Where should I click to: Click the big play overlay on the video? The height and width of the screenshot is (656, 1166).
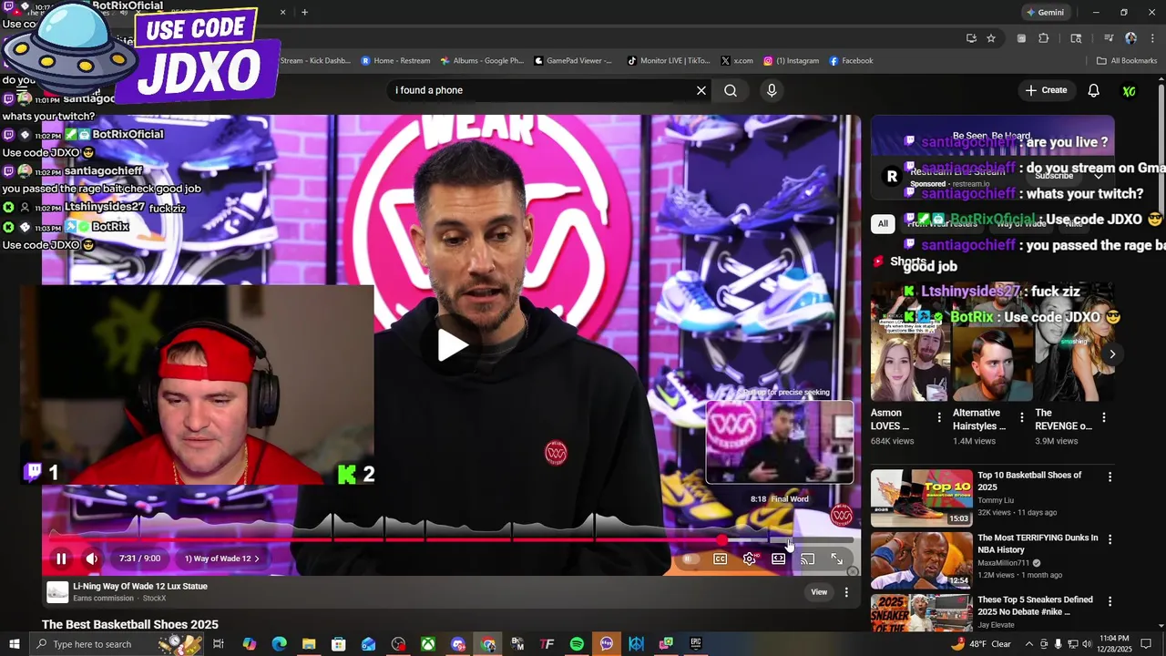[453, 345]
